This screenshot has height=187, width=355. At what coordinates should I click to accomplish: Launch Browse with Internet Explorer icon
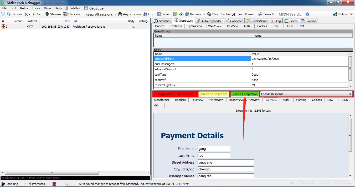pyautogui.click(x=193, y=14)
